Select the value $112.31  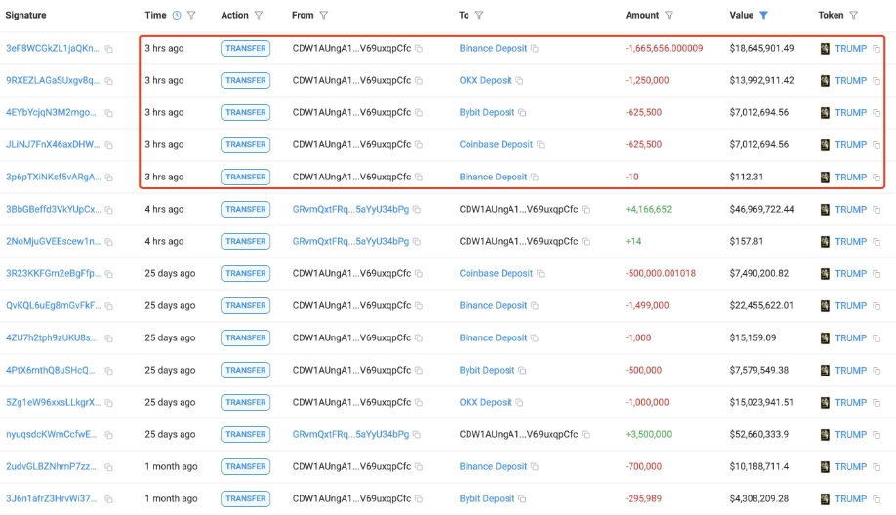[747, 177]
